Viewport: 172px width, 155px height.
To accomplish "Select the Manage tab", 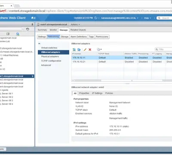I will 64,30.
